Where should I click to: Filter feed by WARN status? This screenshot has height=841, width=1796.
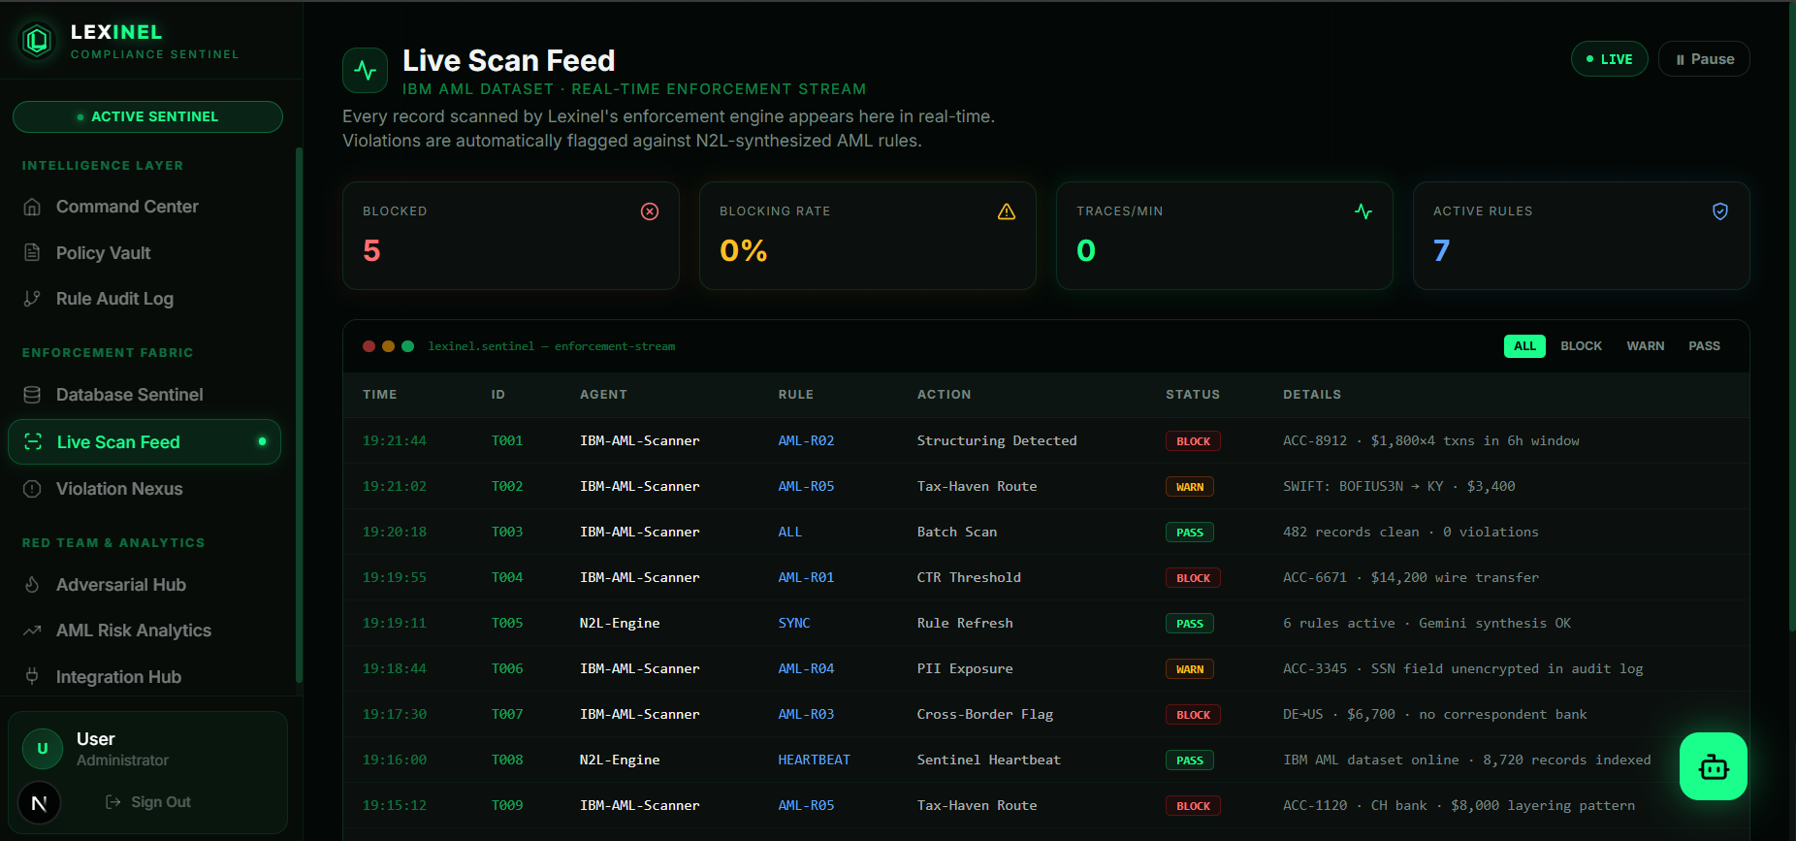coord(1645,346)
